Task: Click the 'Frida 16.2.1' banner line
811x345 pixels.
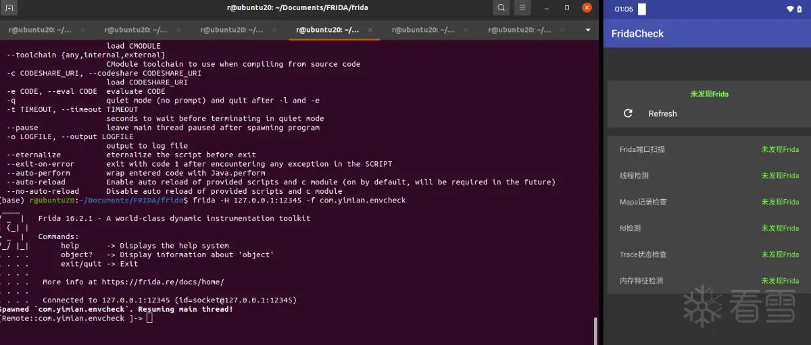Action: click(174, 218)
